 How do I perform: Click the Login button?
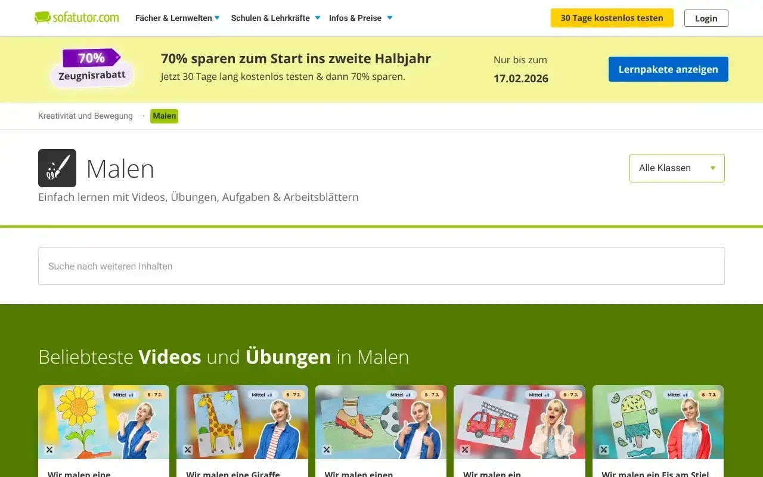click(x=706, y=18)
